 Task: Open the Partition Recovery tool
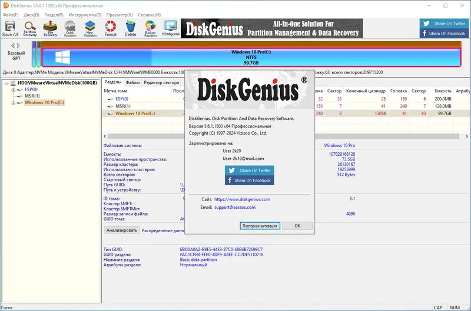pyautogui.click(x=30, y=29)
